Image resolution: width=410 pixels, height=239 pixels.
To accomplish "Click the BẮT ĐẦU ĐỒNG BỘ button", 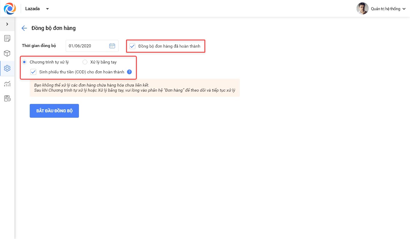I will click(54, 111).
